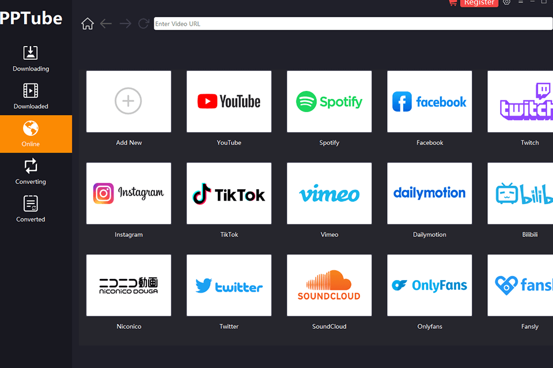Viewport: 553px width, 368px height.
Task: Focus the Enter Video URL field
Action: (353, 24)
